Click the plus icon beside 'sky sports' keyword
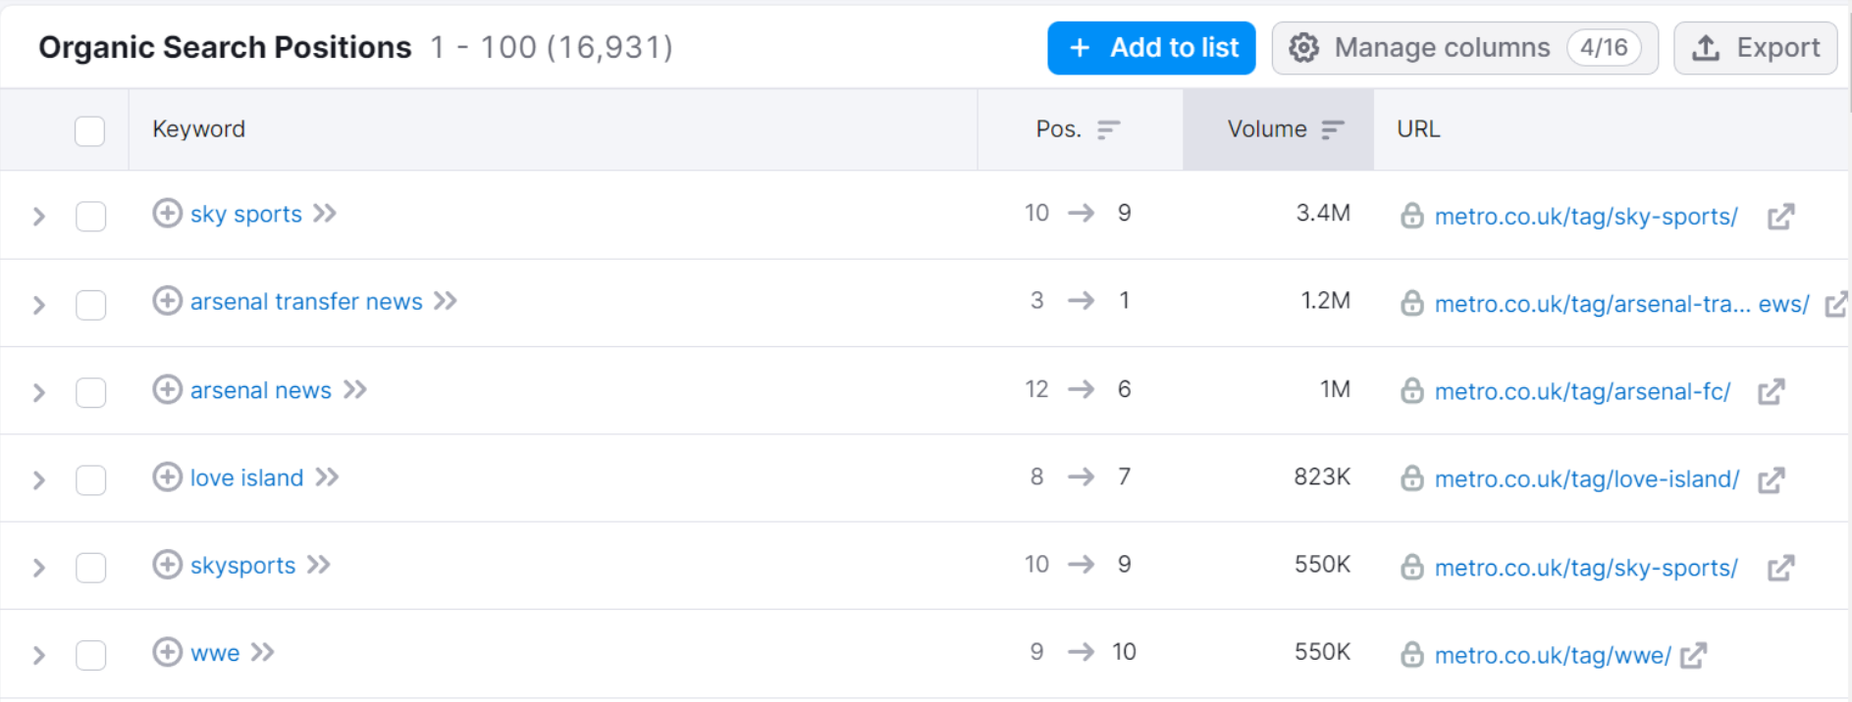 pyautogui.click(x=167, y=213)
